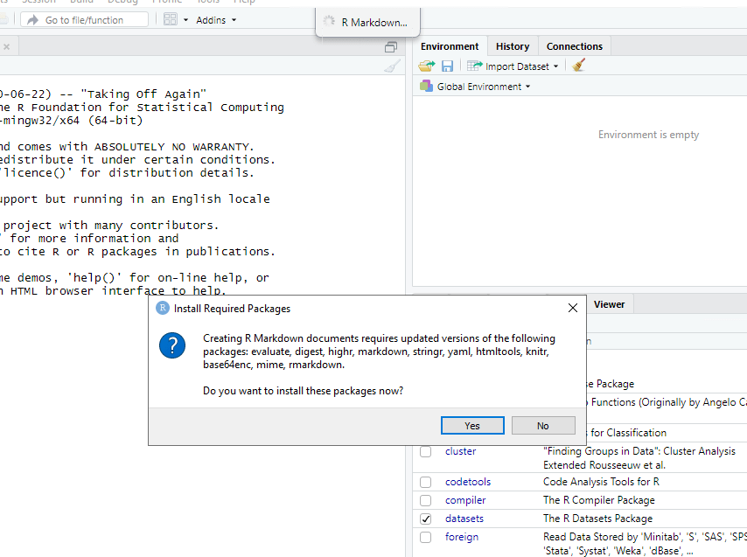Open the codetools package link
The height and width of the screenshot is (557, 747).
469,481
